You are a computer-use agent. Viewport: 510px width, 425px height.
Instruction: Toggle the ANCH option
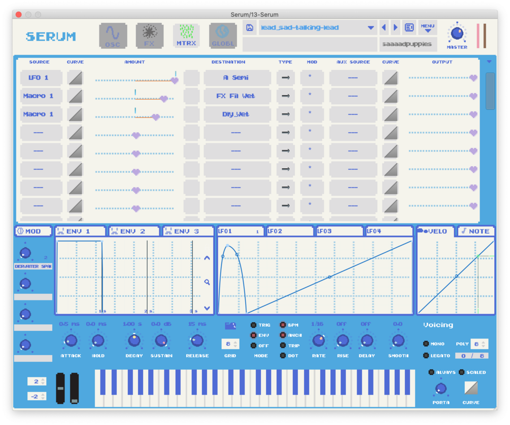point(283,335)
